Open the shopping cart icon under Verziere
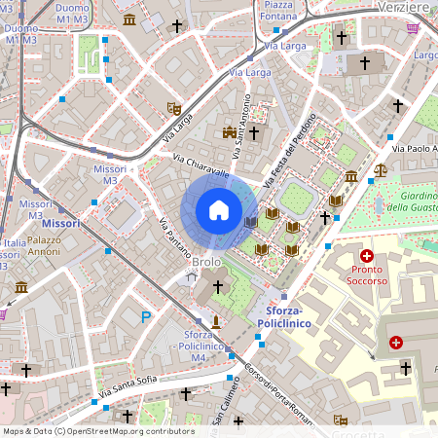Viewport: 438px width, 438px height. (x=413, y=28)
